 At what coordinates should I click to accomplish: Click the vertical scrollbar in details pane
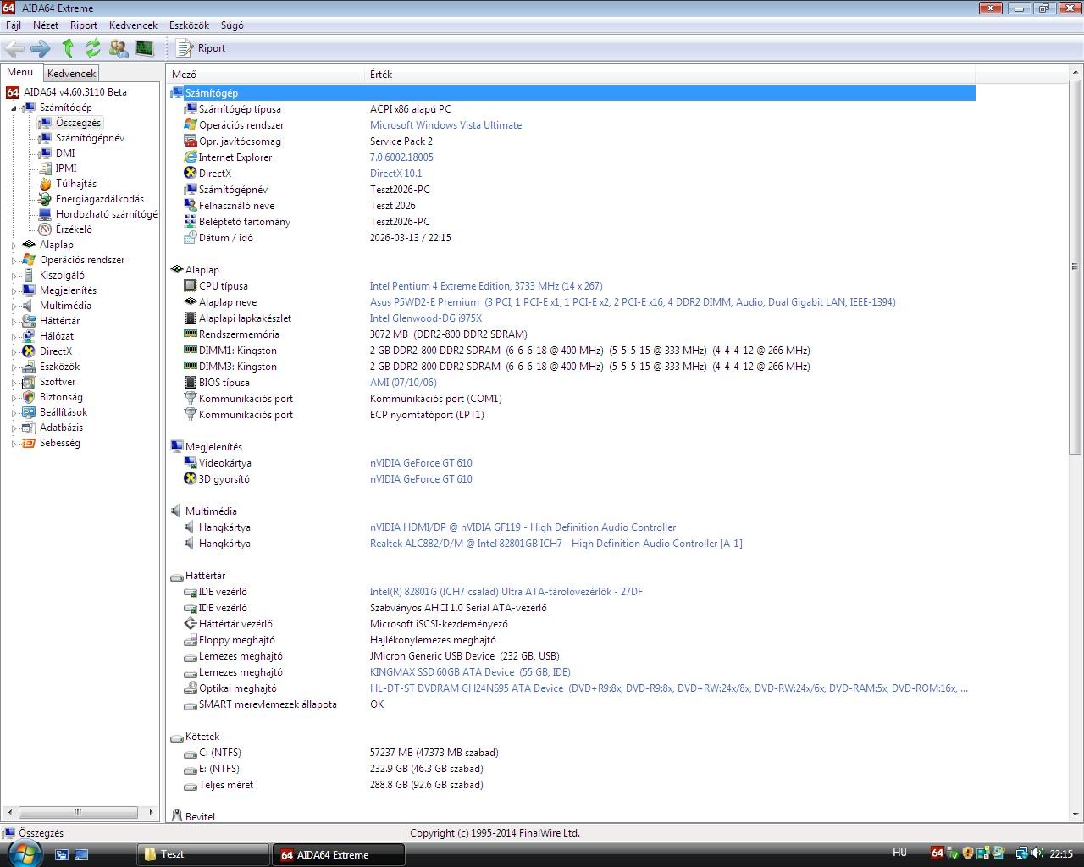pos(1075,268)
